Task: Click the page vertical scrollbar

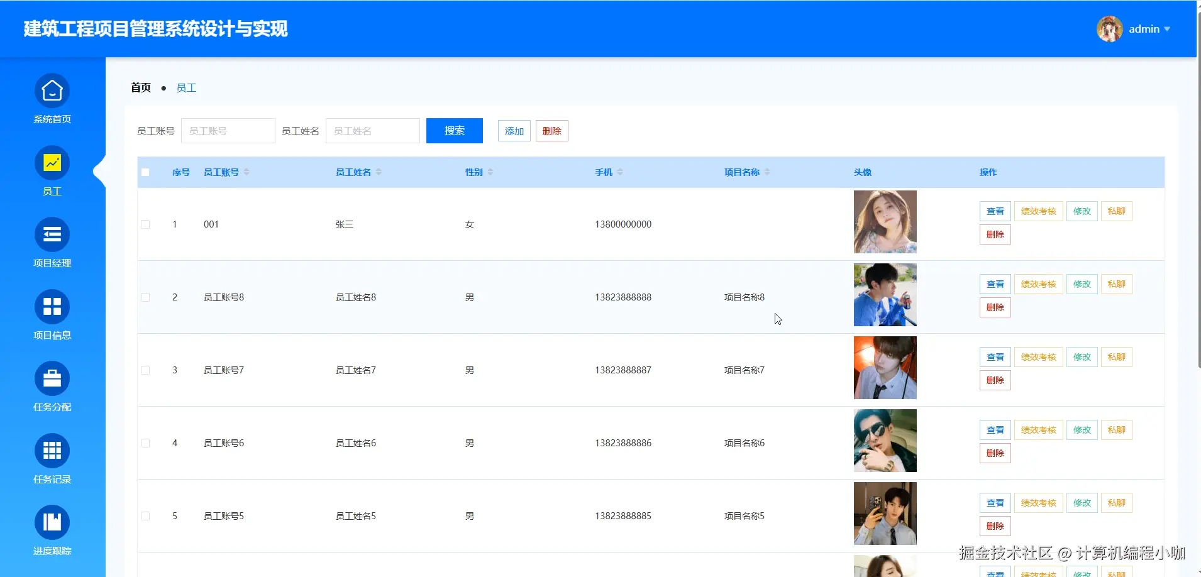Action: [x=1198, y=189]
